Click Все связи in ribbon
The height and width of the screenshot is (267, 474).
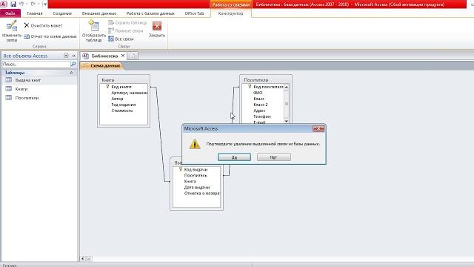pos(121,39)
